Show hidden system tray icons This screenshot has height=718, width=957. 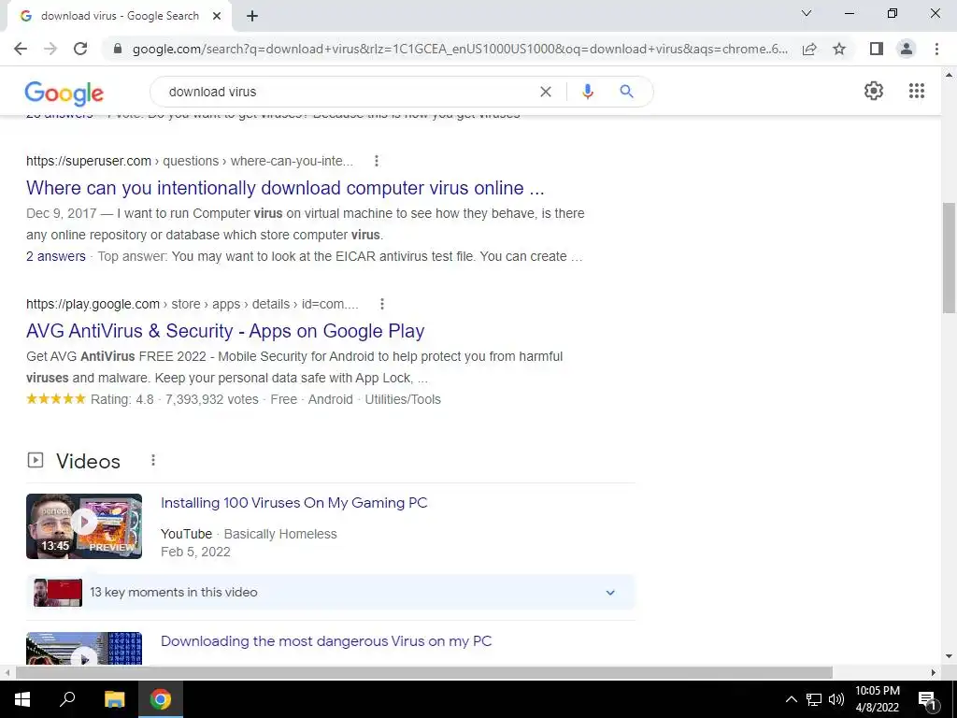[x=791, y=699]
